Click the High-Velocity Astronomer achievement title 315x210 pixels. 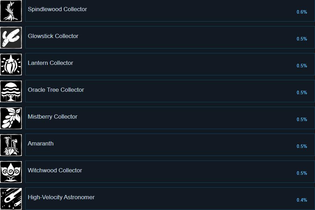[x=61, y=197]
